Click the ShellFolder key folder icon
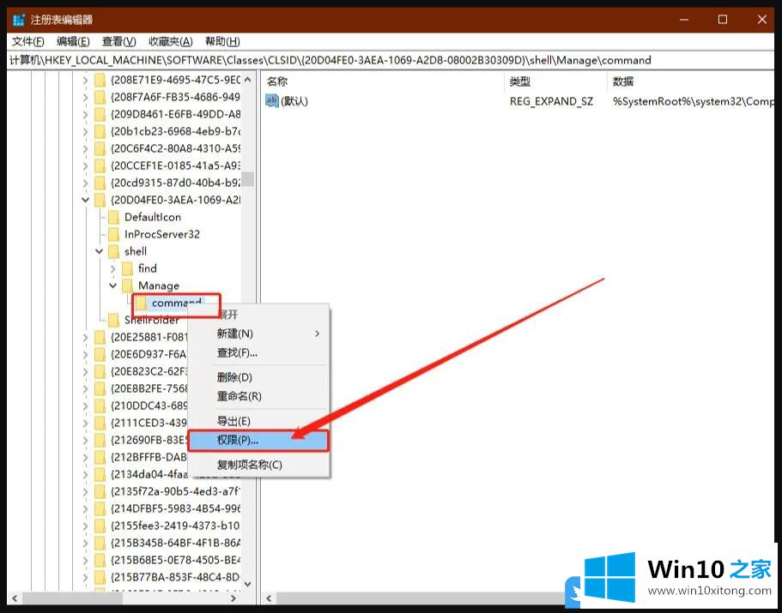This screenshot has height=613, width=782. [x=113, y=320]
